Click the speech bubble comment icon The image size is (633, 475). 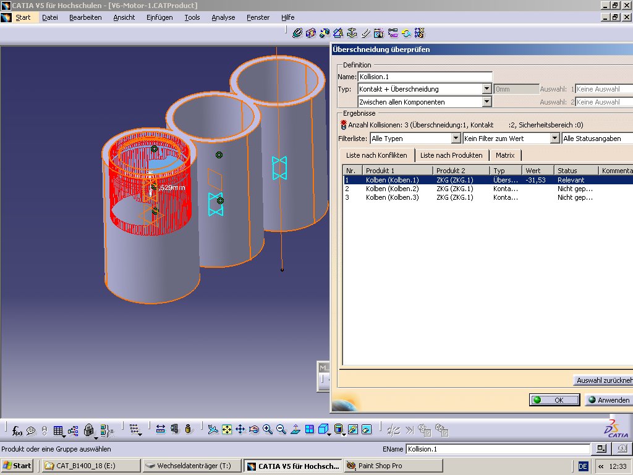(31, 430)
